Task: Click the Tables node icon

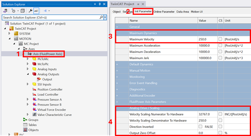Action: point(25,125)
